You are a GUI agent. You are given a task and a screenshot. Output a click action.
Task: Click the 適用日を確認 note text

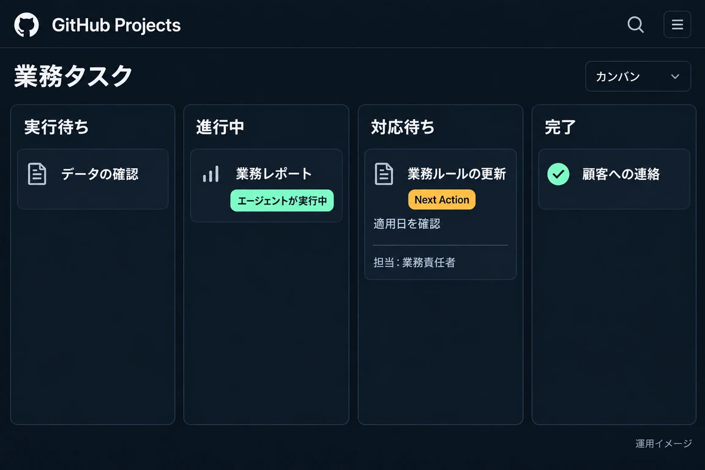tap(407, 224)
